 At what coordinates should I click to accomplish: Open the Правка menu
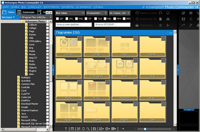(15, 7)
